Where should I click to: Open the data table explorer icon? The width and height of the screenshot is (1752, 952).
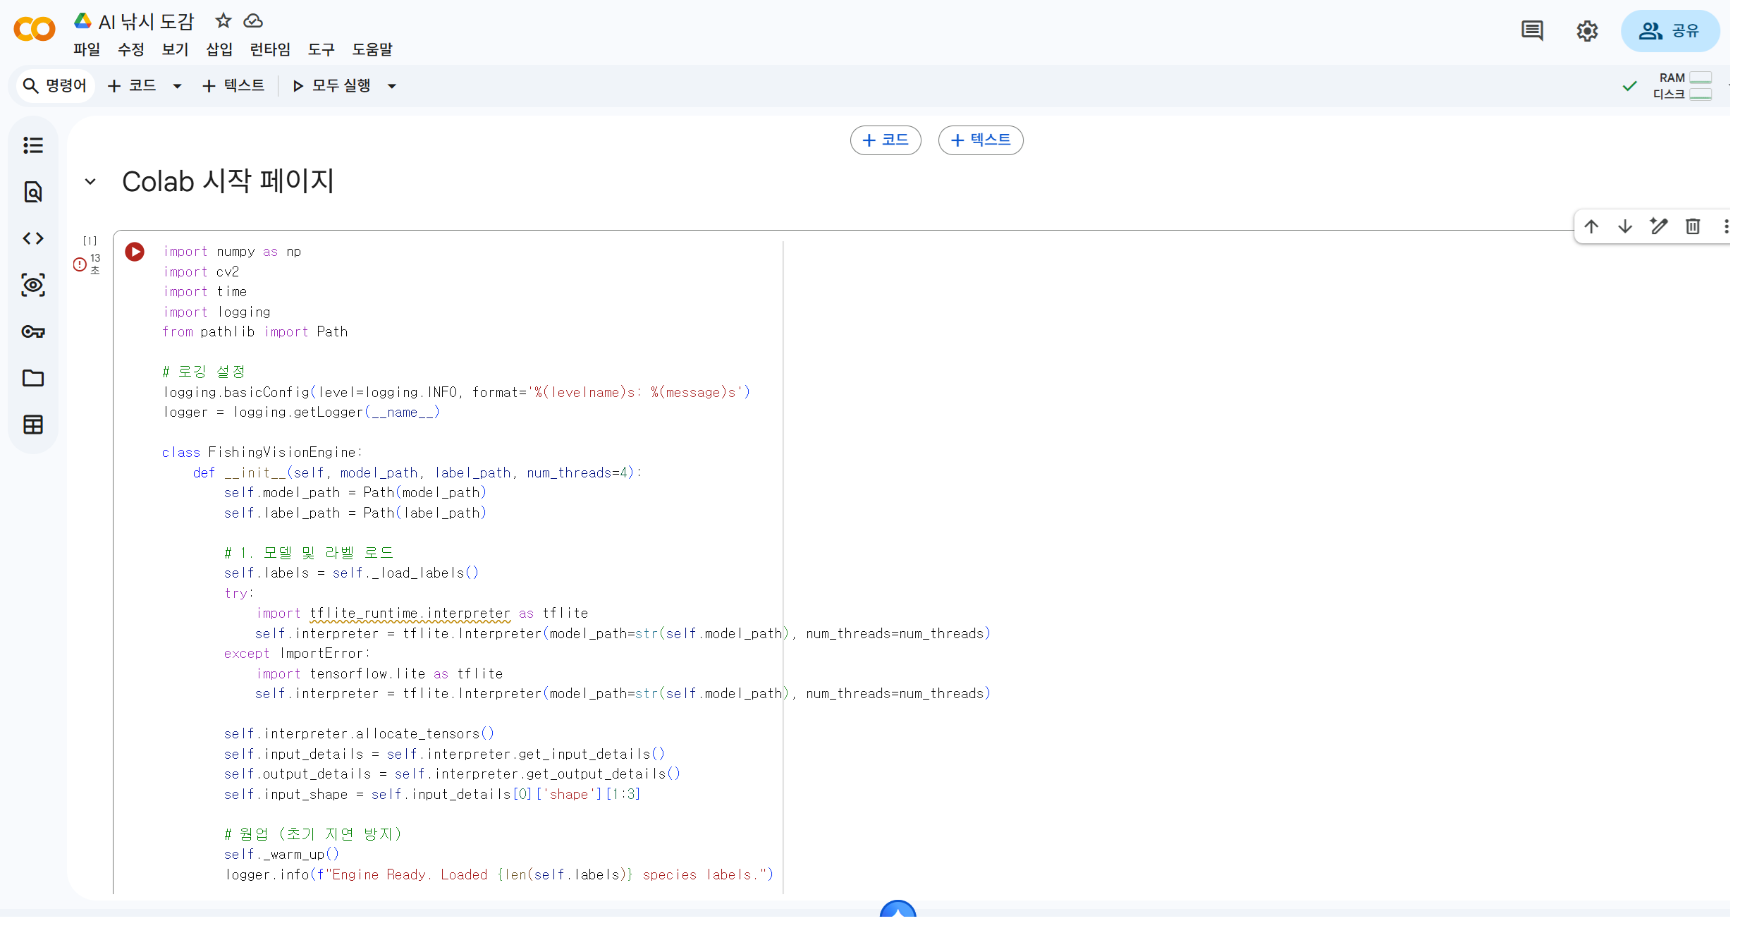coord(33,424)
